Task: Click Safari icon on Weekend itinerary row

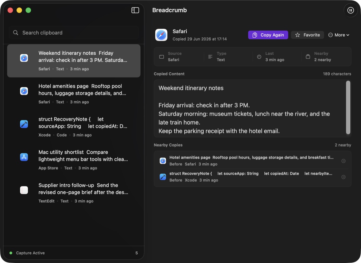Action: click(24, 58)
